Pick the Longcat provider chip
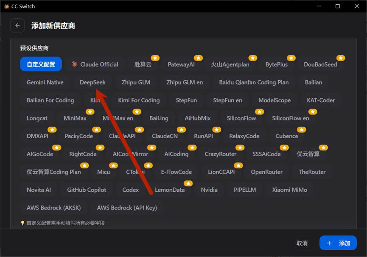 tap(37, 118)
